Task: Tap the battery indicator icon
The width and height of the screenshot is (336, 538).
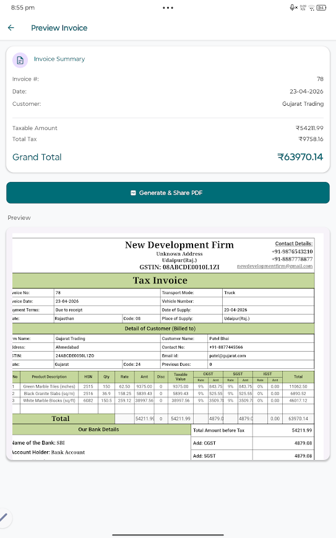Action: click(x=321, y=7)
